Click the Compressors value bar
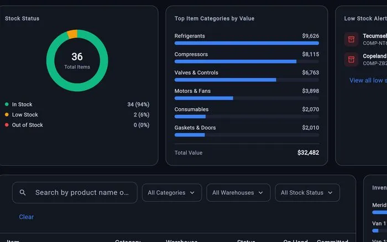The image size is (387, 242). click(247, 61)
